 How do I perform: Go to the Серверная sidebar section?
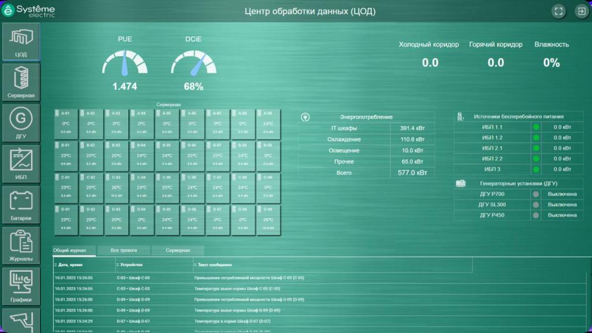[21, 82]
